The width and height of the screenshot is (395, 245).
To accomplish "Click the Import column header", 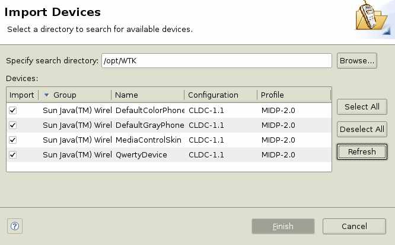I will click(22, 95).
